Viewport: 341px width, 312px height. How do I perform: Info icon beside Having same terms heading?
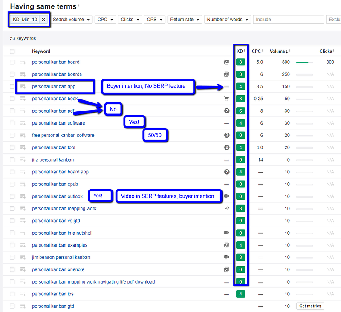pos(78,5)
